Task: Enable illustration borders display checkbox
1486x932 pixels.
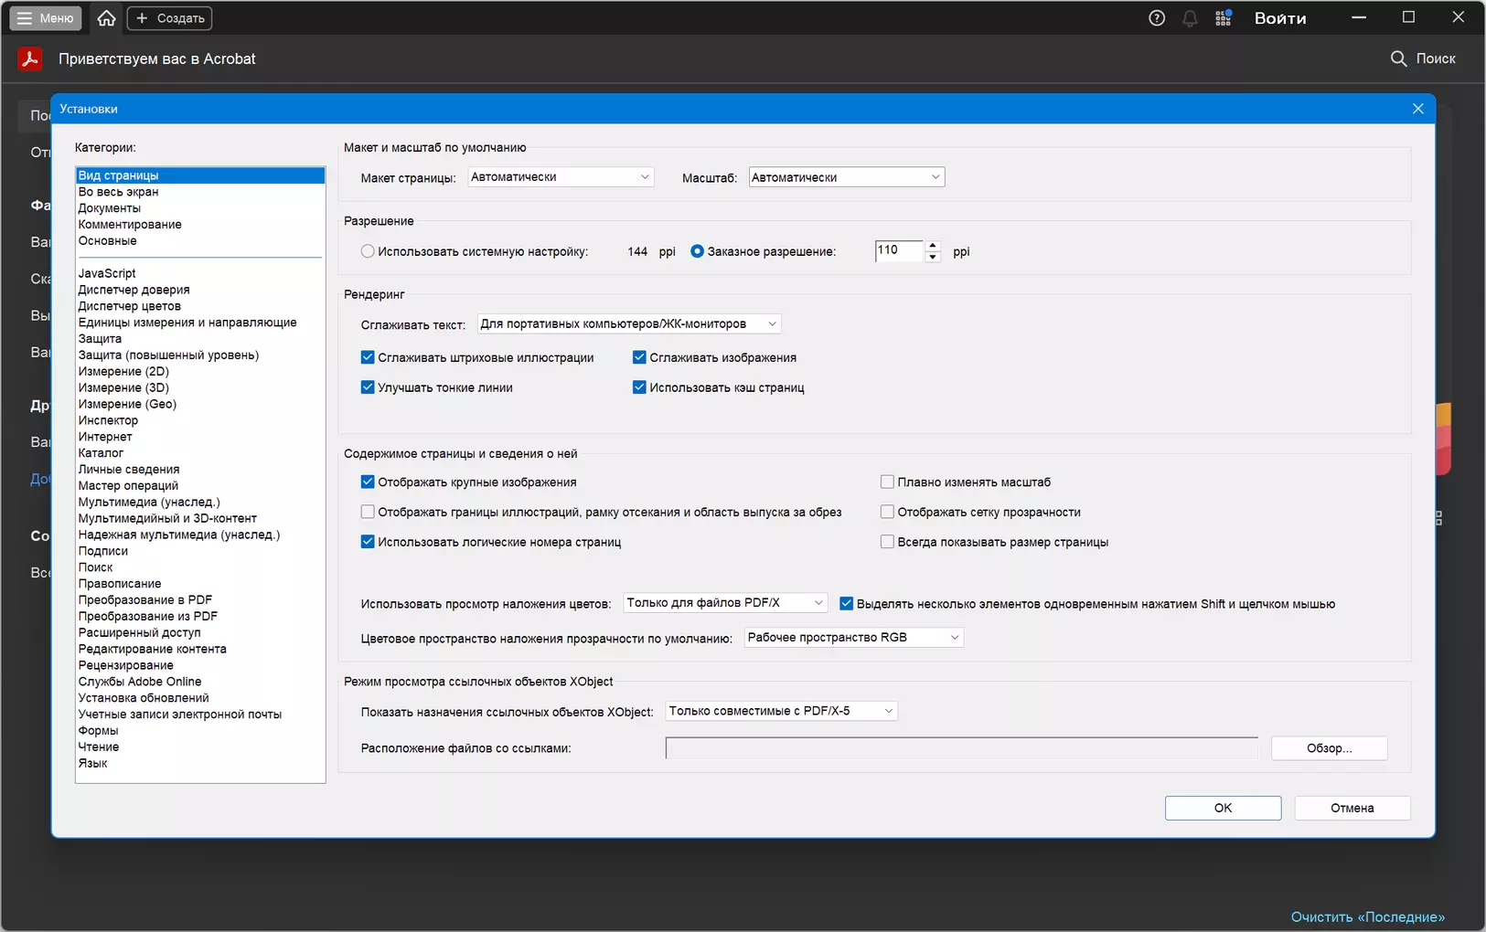Action: tap(368, 512)
